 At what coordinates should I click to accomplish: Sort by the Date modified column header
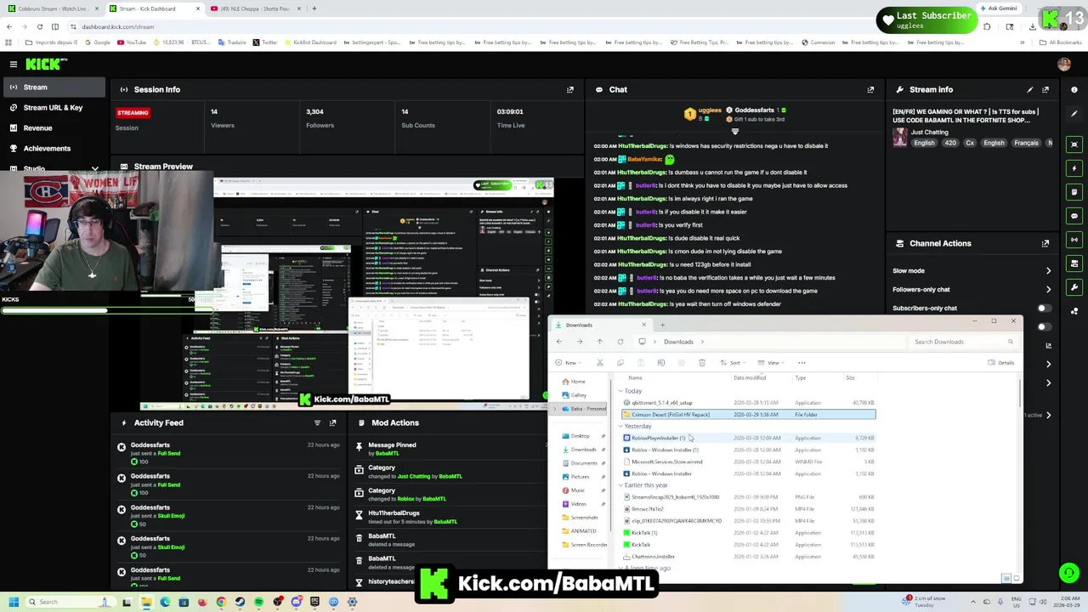750,377
